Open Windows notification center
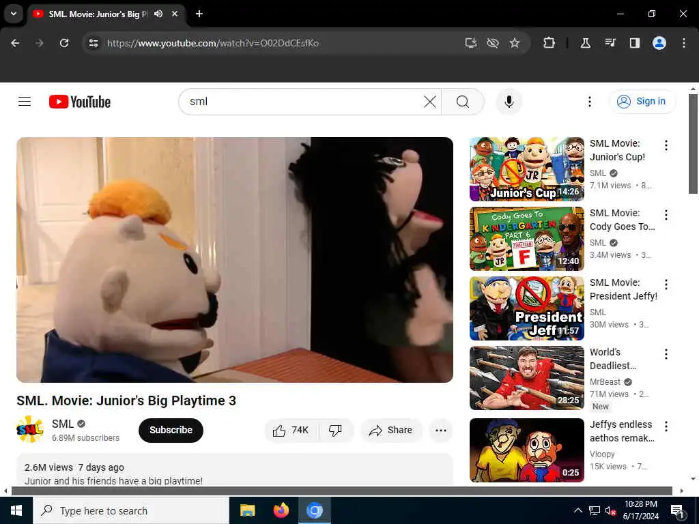The height and width of the screenshot is (524, 699). [677, 510]
